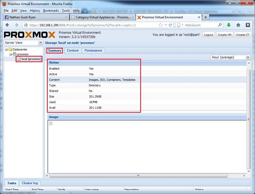255x194 pixels.
Task: Click the rightmost toolbar download-box icon
Action: pos(248,25)
